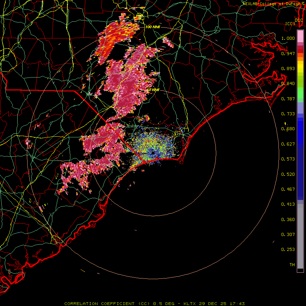
Task: Click the 100 NMI range ring label
Action: (153, 27)
